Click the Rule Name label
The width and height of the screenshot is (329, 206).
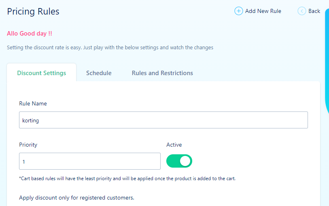coord(33,103)
